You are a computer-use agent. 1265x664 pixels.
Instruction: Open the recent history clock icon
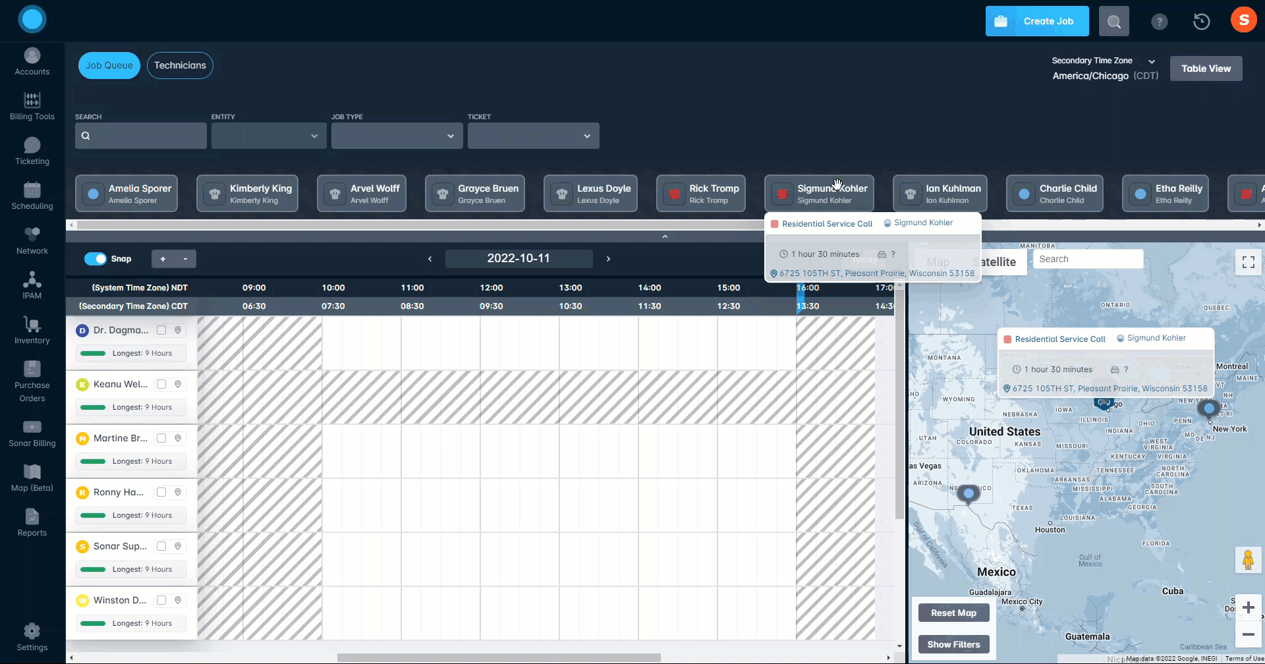click(x=1201, y=22)
